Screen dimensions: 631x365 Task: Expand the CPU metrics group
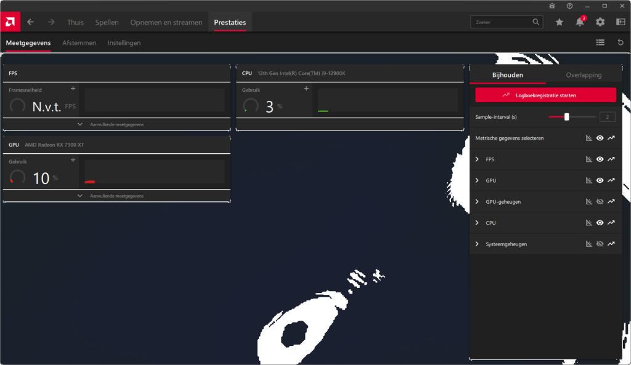tap(478, 223)
